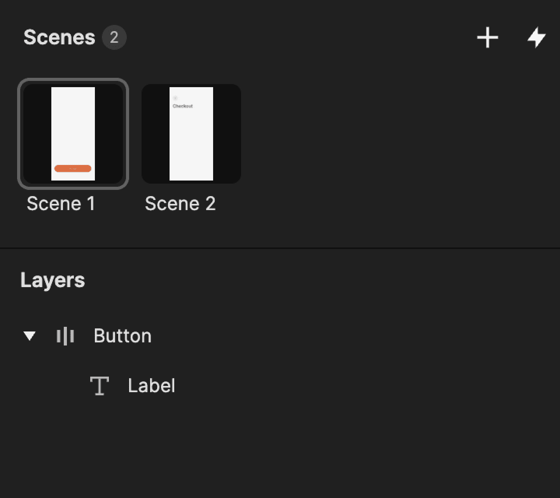560x498 pixels.
Task: Click the Layers panel header title
Action: pyautogui.click(x=53, y=279)
